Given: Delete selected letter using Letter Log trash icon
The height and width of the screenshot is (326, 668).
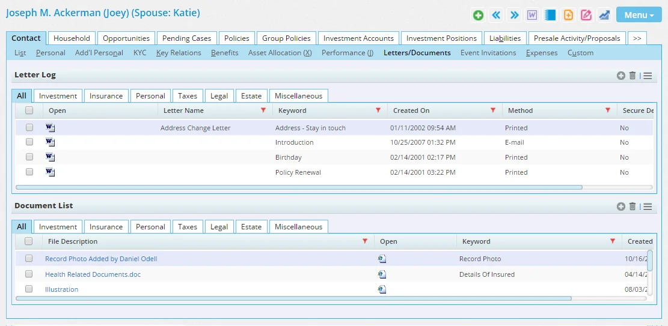Looking at the screenshot, I should (633, 76).
